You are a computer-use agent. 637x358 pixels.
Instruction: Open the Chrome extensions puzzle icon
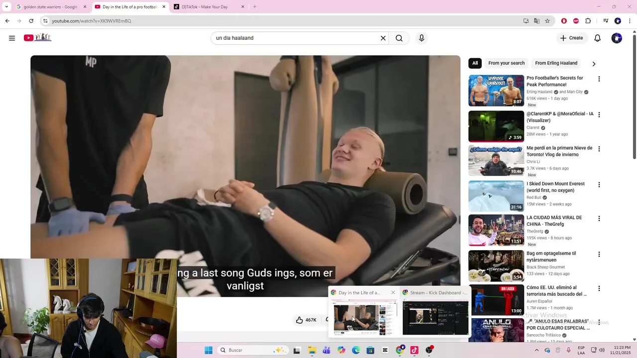[x=588, y=21]
